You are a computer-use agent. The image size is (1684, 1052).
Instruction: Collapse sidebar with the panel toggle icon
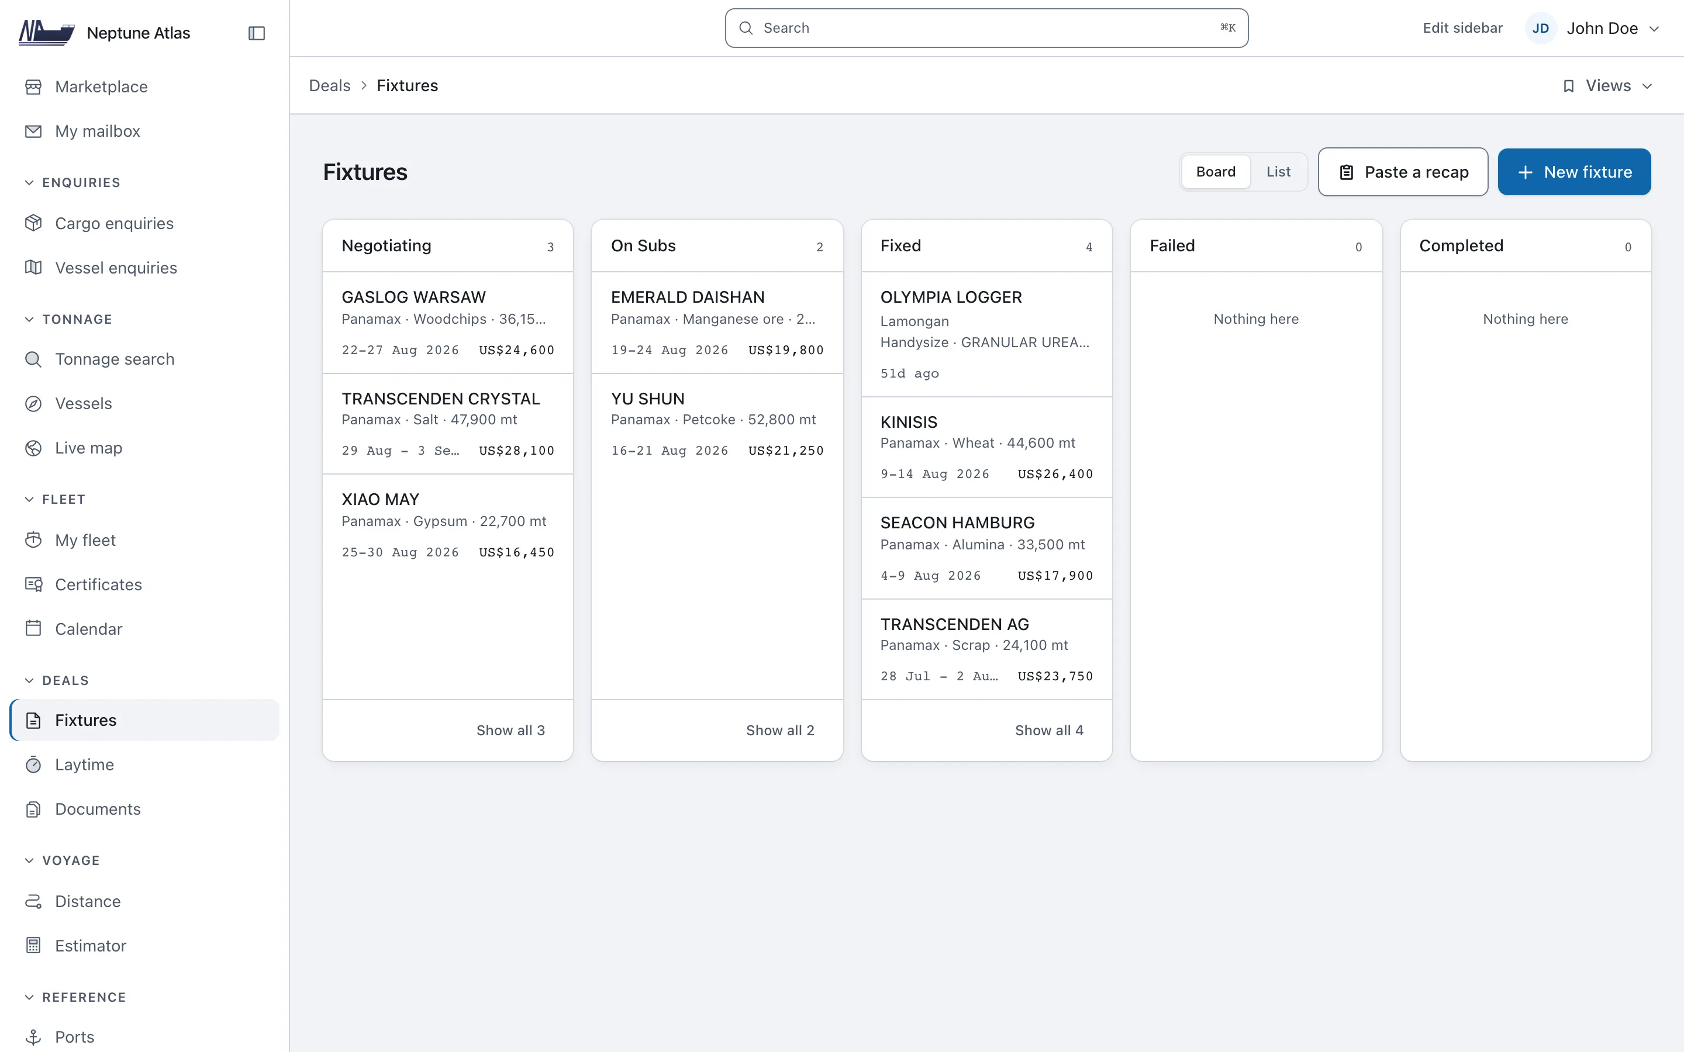point(257,33)
